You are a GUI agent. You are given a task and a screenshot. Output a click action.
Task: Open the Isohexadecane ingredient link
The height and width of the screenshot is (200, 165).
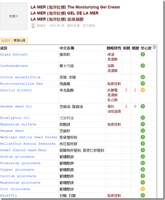point(14,66)
